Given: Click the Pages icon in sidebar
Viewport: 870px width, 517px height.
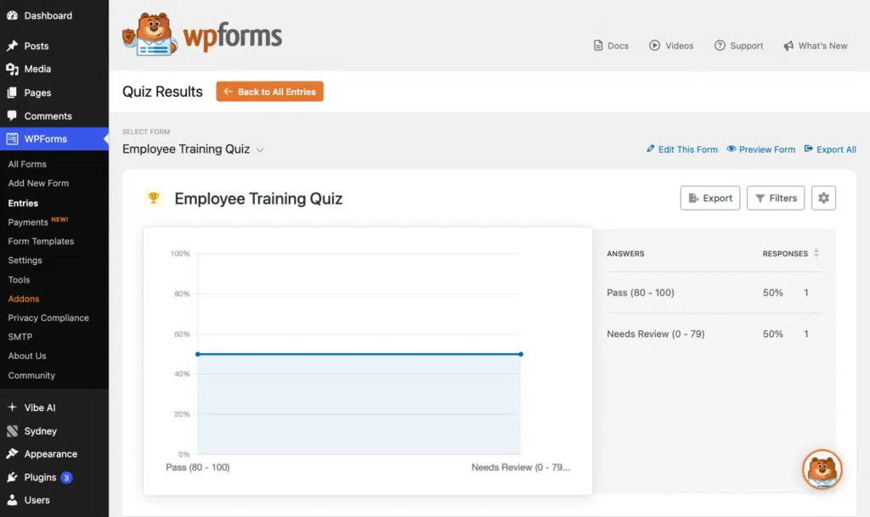Looking at the screenshot, I should (12, 93).
